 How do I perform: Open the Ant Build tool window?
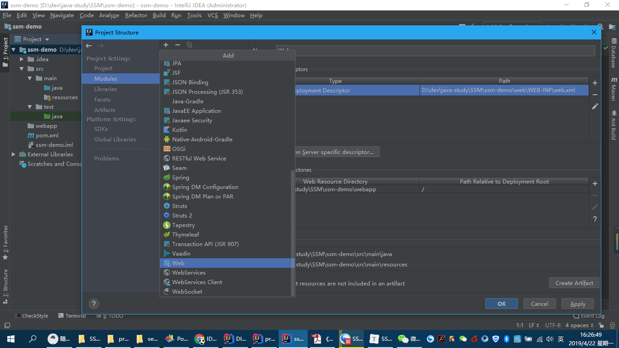614,125
